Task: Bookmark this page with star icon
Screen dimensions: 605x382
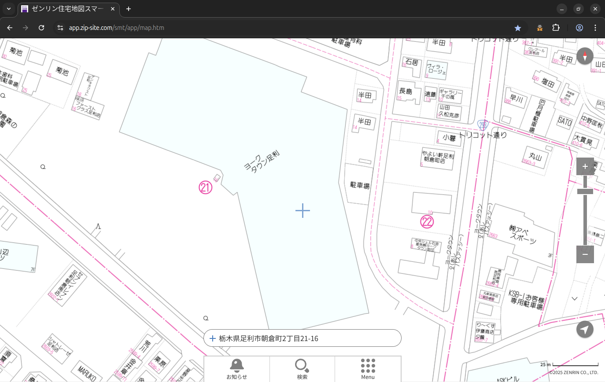Action: [x=518, y=28]
